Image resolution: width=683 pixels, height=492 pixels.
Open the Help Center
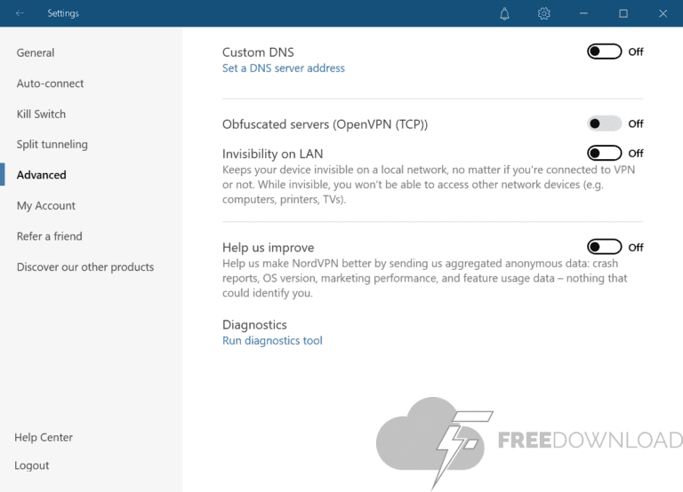(x=43, y=437)
